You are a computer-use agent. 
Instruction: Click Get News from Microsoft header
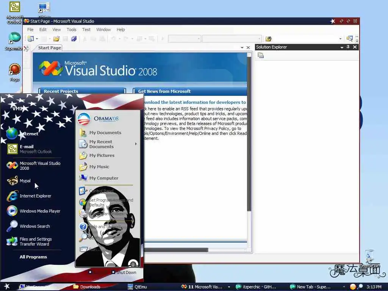(x=190, y=91)
